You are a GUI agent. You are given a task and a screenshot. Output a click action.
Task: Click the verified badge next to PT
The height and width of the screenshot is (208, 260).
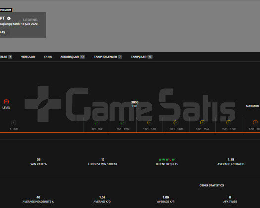(9, 18)
